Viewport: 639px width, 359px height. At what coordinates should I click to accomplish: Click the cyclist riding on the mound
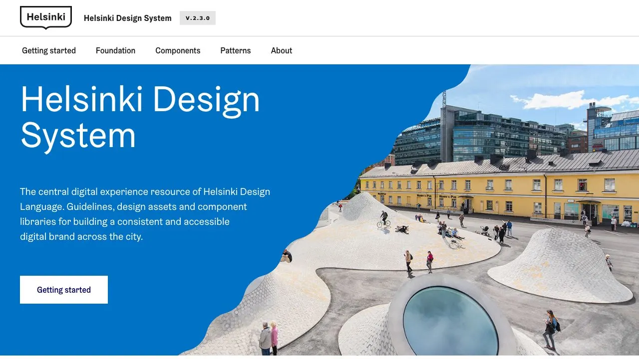pyautogui.click(x=383, y=219)
